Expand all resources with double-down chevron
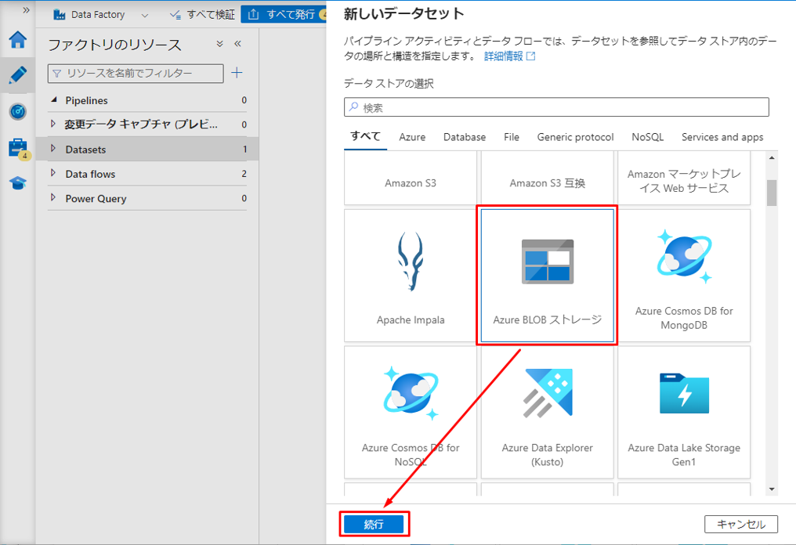The width and height of the screenshot is (796, 545). (220, 44)
